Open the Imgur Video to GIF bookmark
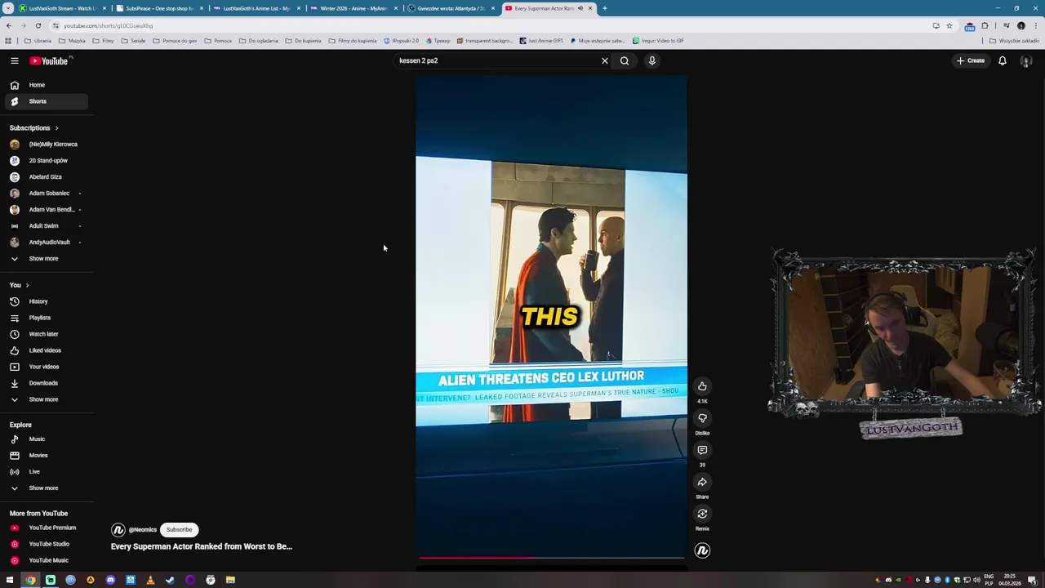Image resolution: width=1045 pixels, height=588 pixels. tap(658, 40)
